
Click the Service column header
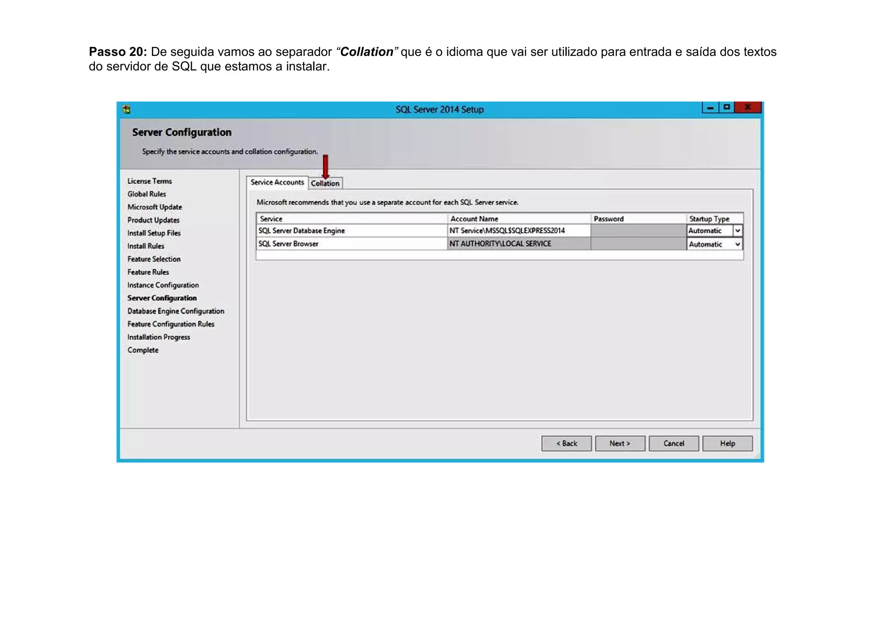pos(352,219)
